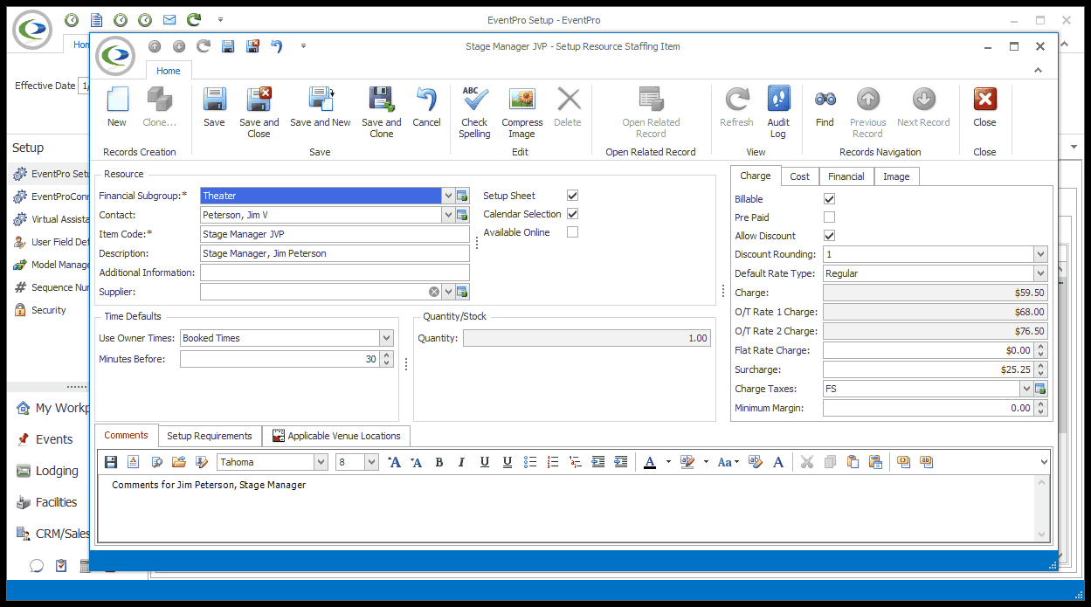Open the Tahoma font name dropdown
Viewport: 1091px width, 607px height.
coord(321,462)
